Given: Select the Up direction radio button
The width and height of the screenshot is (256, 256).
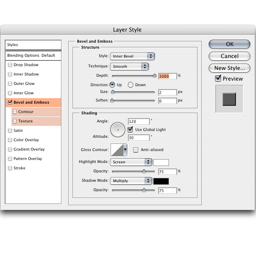Looking at the screenshot, I should click(112, 85).
